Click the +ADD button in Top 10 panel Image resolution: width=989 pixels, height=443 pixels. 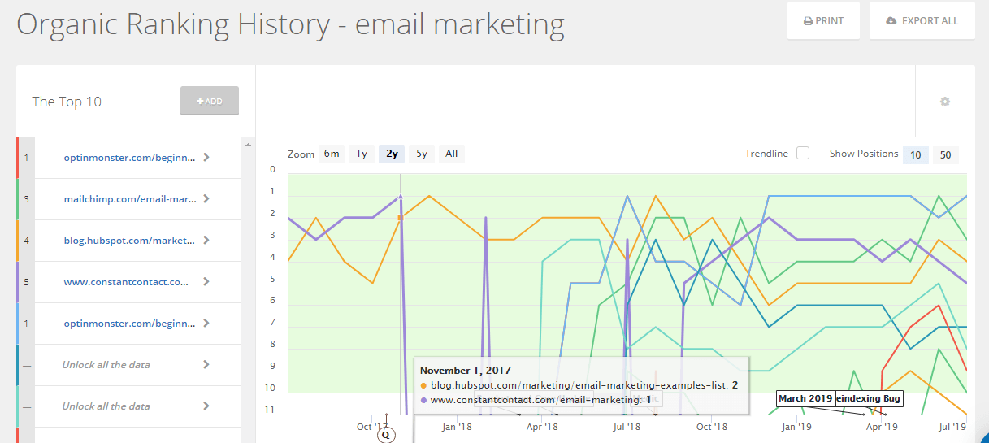point(210,101)
